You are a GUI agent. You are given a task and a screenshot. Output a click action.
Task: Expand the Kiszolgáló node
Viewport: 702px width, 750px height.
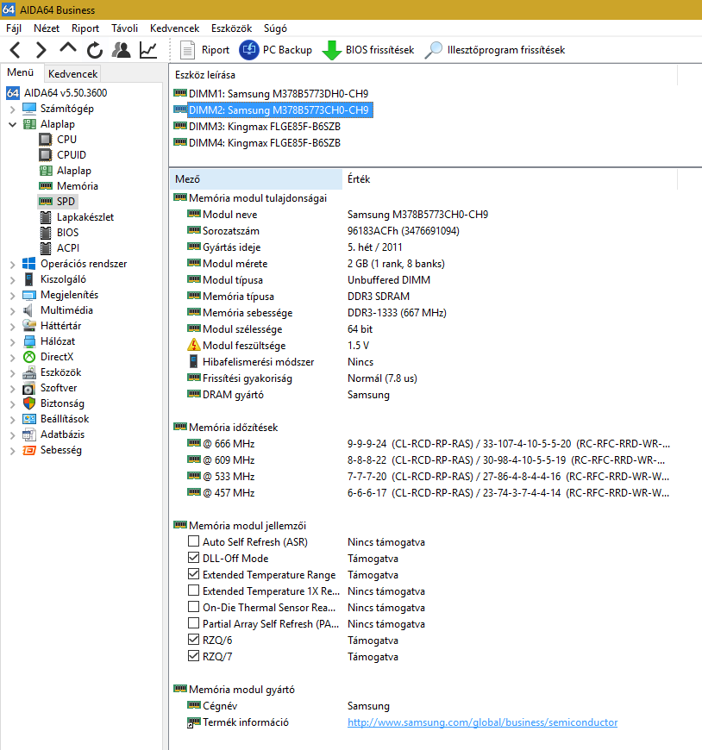12,280
